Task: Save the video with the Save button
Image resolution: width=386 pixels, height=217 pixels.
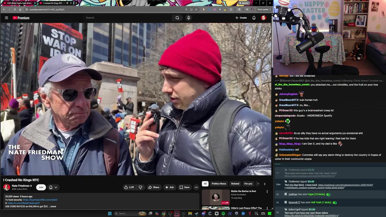Action: 185,187
